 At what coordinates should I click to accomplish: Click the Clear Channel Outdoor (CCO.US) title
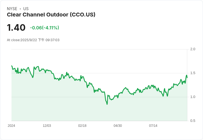tap(51, 15)
